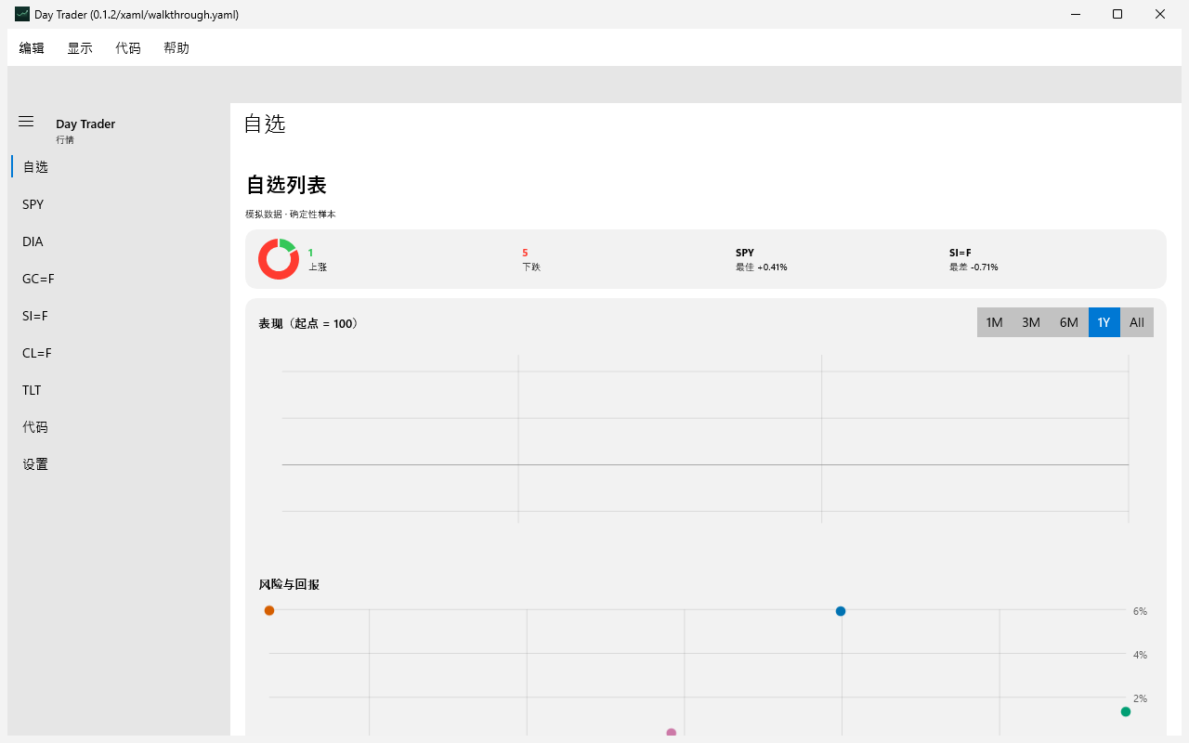The image size is (1189, 743).
Task: Click the 模拟数据 · 确定性样本 subtitle
Action: coord(291,215)
